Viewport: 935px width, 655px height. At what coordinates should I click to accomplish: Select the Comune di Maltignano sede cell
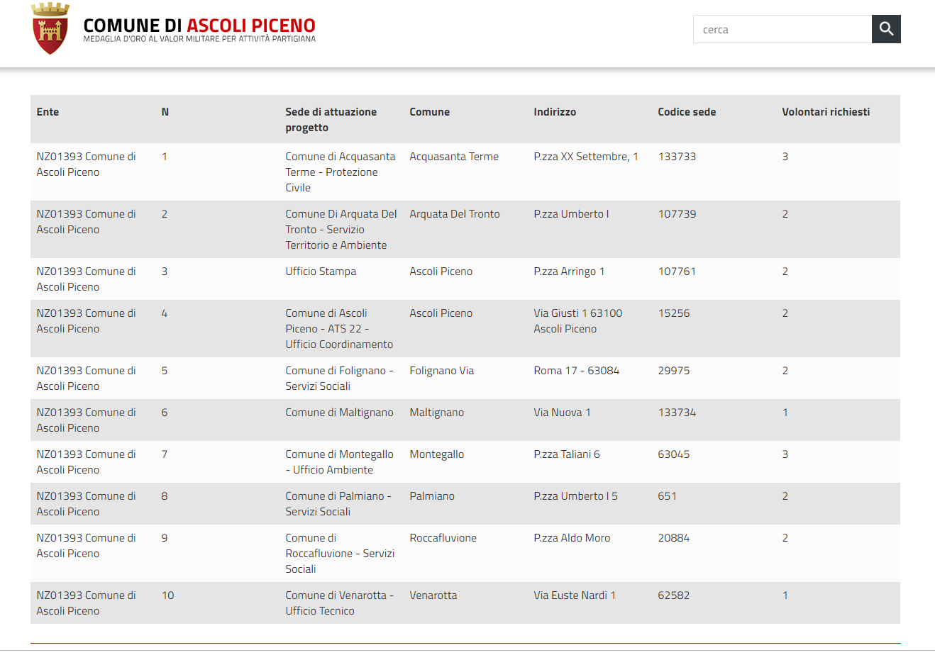[x=339, y=413]
